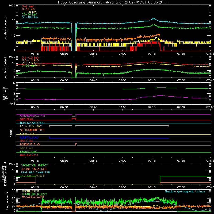214x214 pixels.
Task: Pick the 0.8-7 MeV legend label
Action: point(29,63)
